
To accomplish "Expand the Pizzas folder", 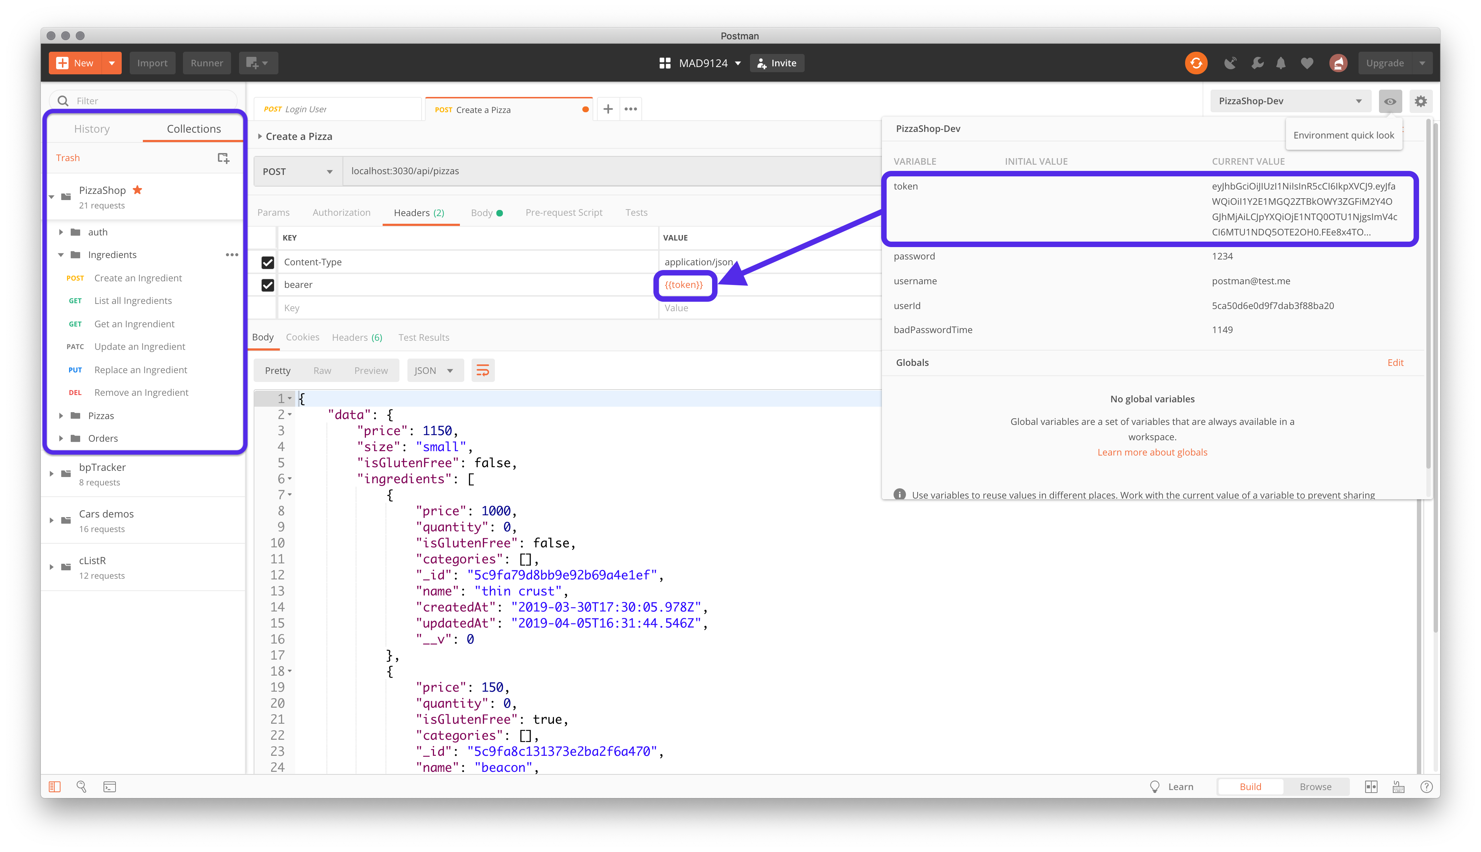I will (x=61, y=415).
